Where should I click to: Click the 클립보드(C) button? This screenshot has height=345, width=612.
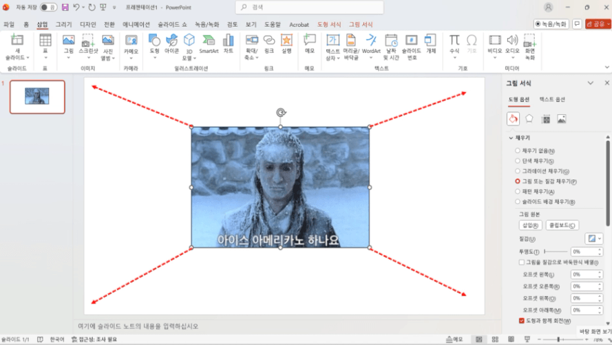click(562, 225)
